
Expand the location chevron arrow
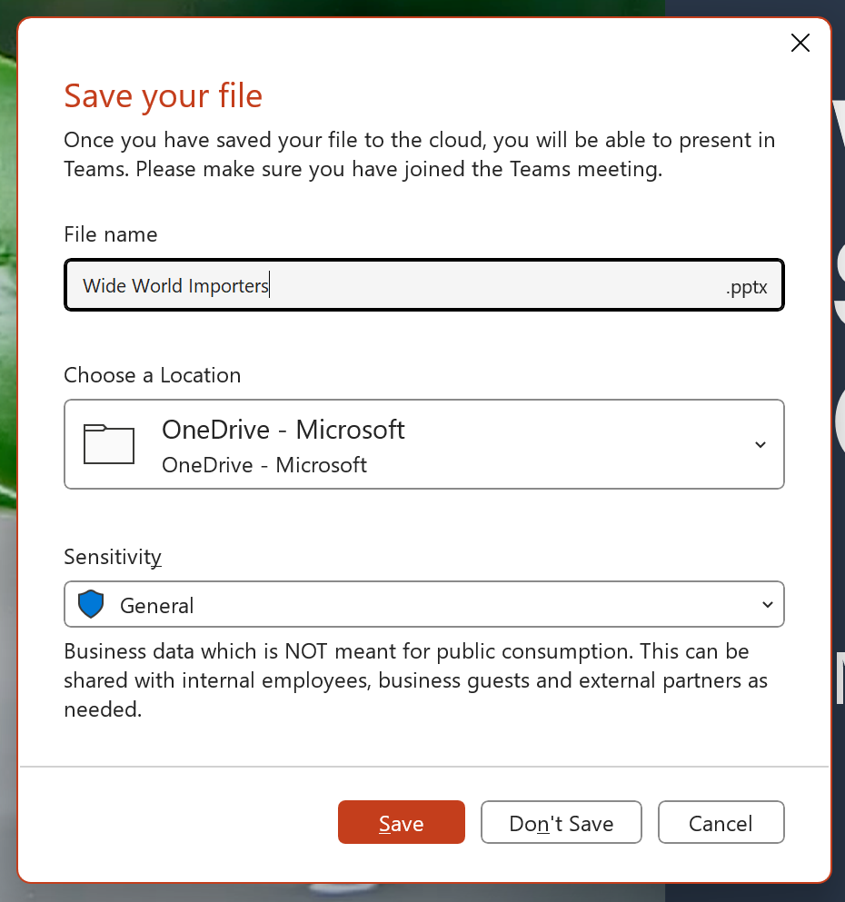coord(760,444)
